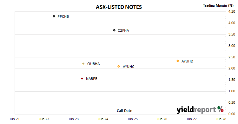Click the yieldreport percent logo symbol
The image size is (238, 124).
pyautogui.click(x=221, y=109)
